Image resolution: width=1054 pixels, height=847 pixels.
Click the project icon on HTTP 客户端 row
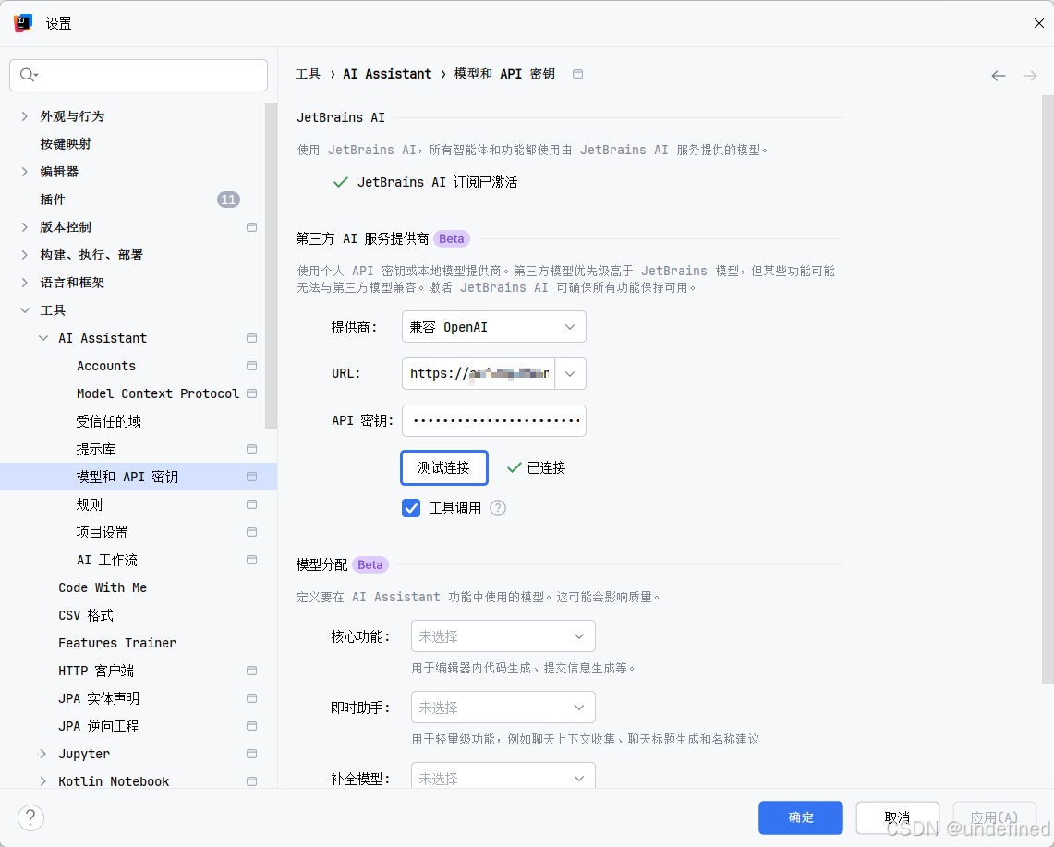coord(251,671)
